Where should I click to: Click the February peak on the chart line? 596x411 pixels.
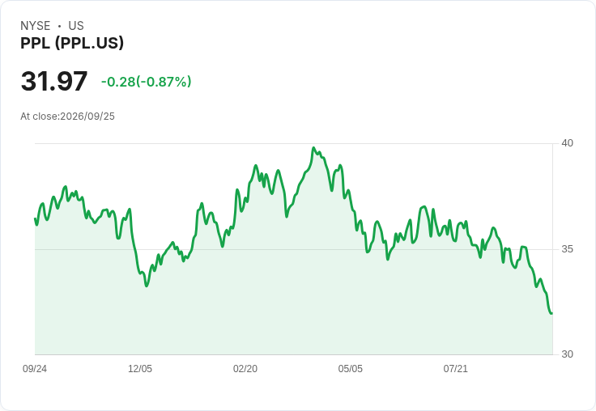256,166
